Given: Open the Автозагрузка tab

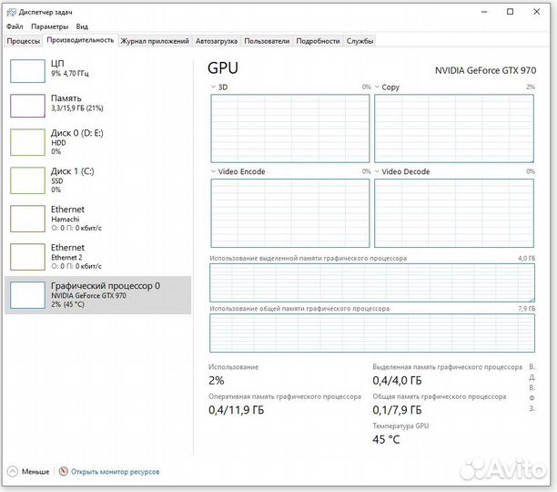Looking at the screenshot, I should click(217, 41).
